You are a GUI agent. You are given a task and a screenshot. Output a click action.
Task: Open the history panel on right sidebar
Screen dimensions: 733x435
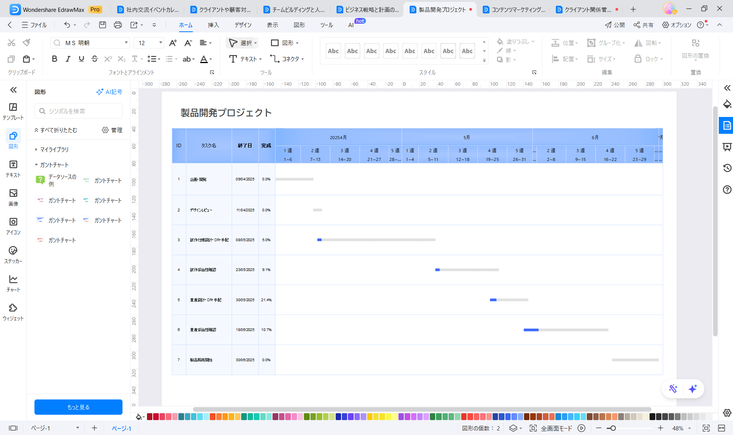coord(727,168)
